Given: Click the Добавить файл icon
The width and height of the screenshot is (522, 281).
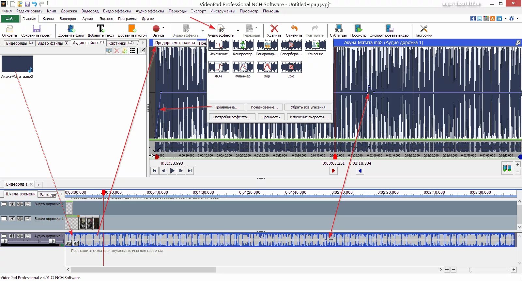Looking at the screenshot, I should (71, 29).
